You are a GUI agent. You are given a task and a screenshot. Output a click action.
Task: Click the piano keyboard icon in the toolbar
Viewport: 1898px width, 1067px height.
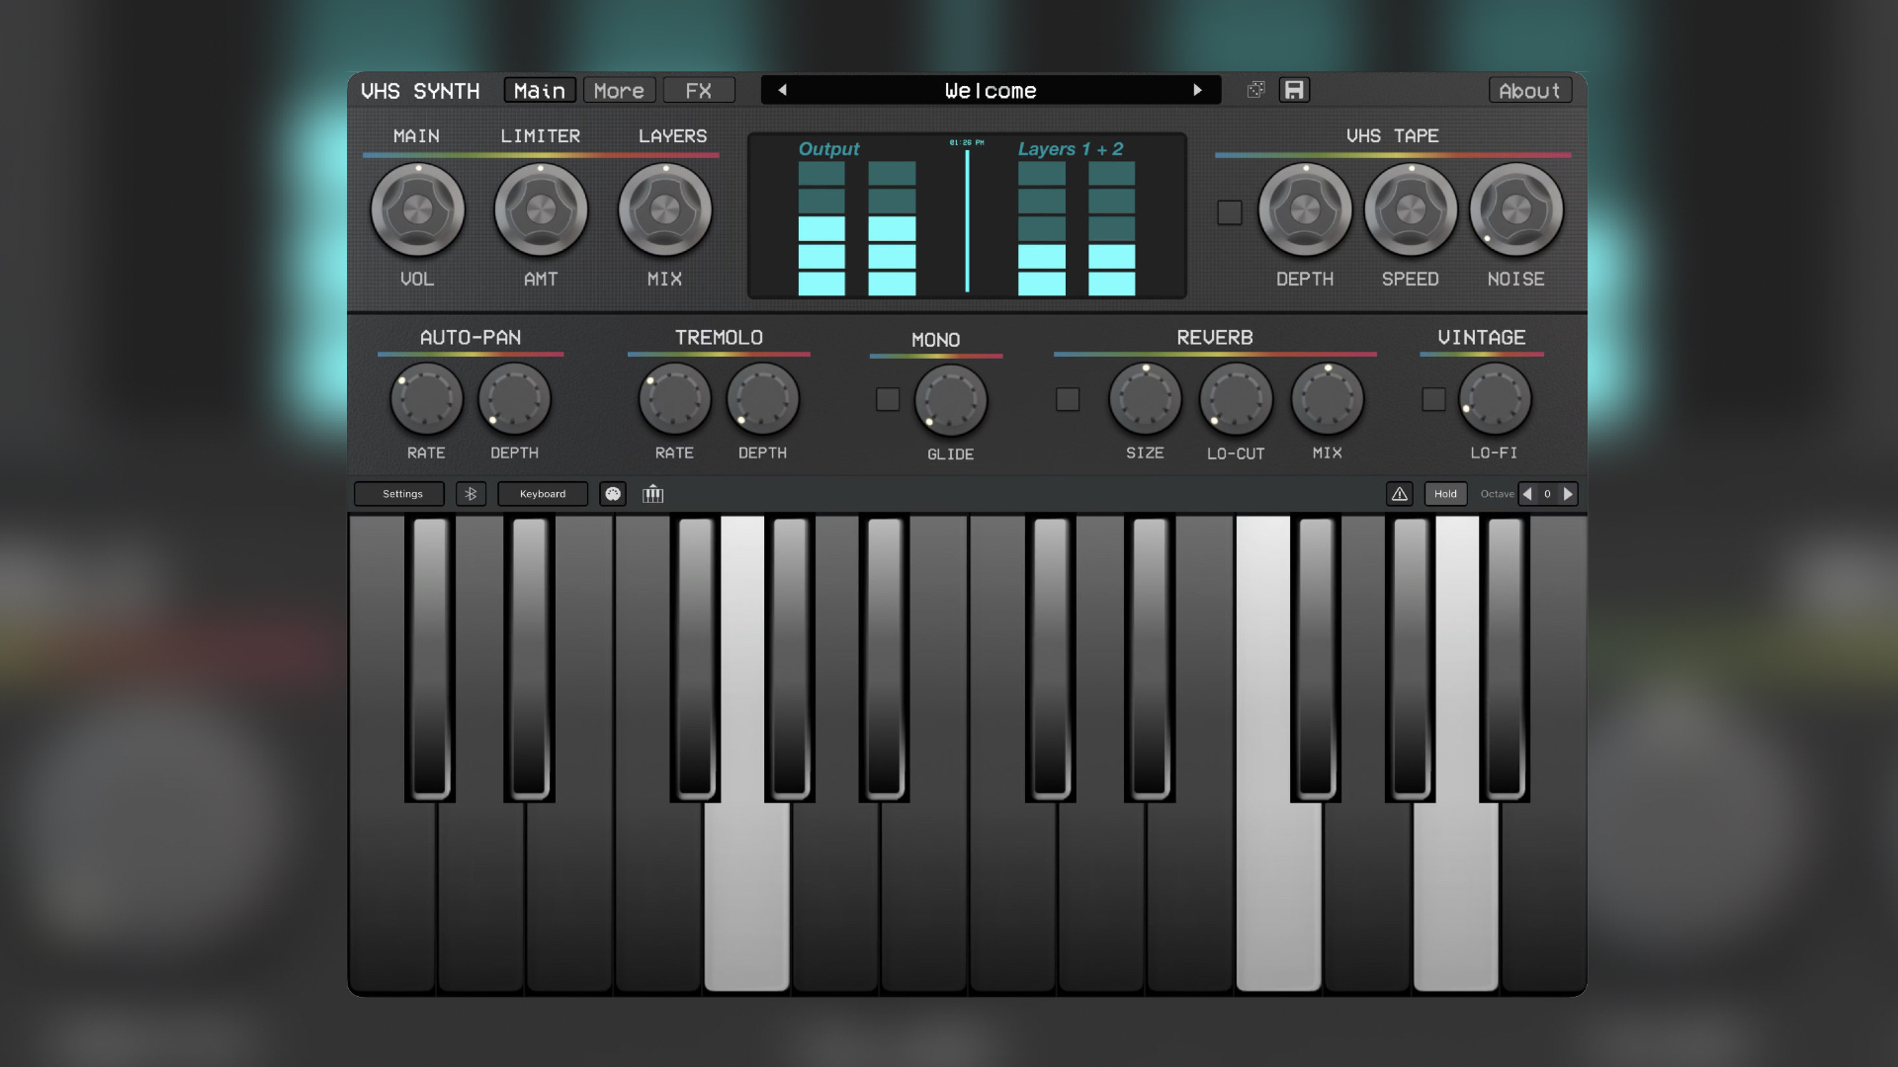653,494
